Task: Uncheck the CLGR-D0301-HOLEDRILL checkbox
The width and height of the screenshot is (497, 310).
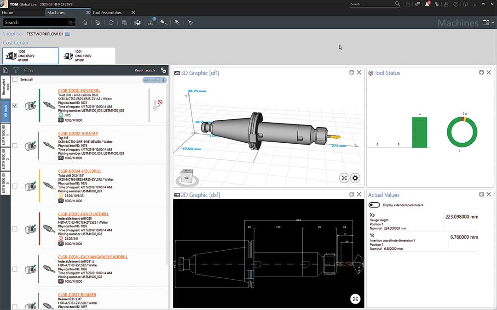Action: coord(15,105)
